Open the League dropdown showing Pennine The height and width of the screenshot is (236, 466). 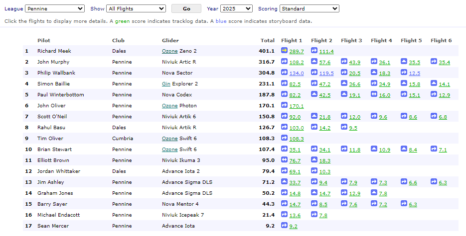(55, 8)
